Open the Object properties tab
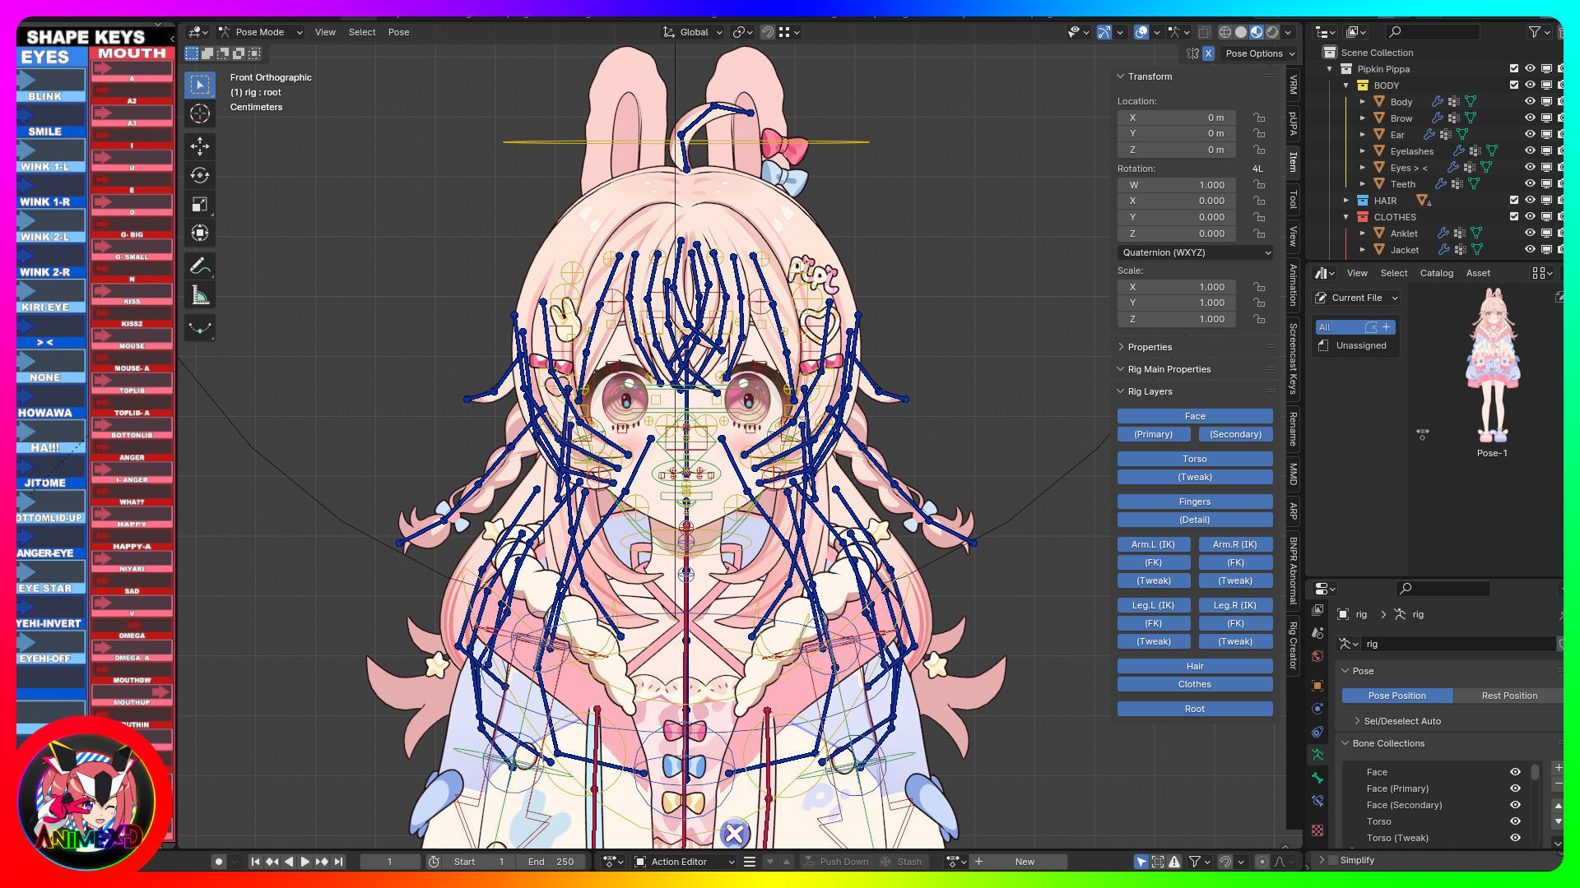This screenshot has width=1580, height=888. pyautogui.click(x=1317, y=686)
